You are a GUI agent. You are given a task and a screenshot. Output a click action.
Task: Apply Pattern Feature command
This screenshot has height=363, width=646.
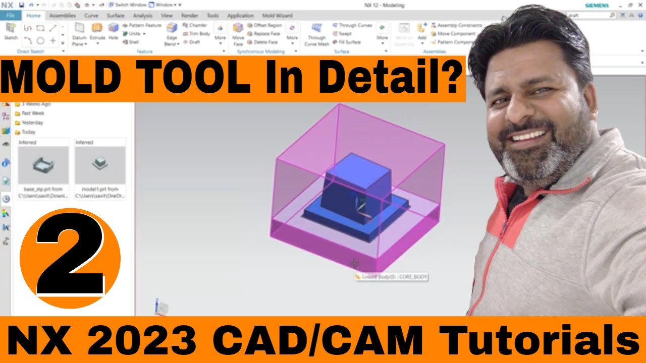(x=141, y=25)
